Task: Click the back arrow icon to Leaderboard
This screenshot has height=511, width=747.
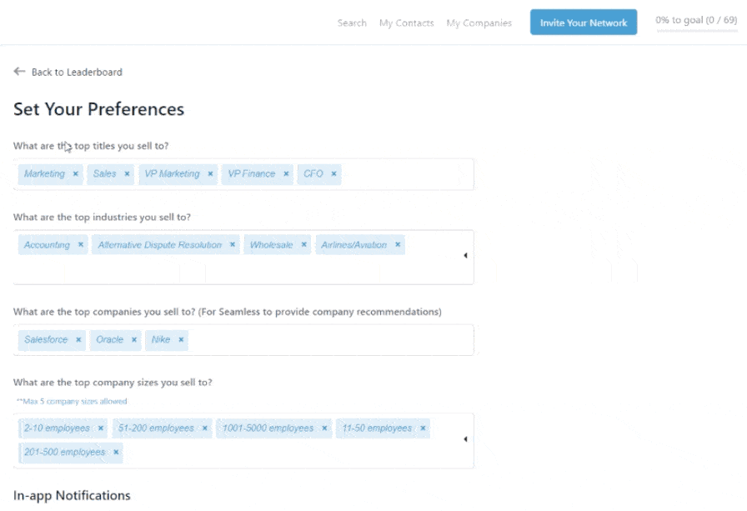Action: tap(19, 72)
